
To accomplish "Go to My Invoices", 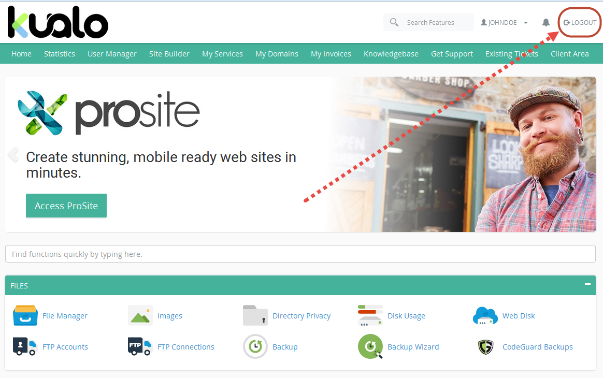I will coord(331,54).
